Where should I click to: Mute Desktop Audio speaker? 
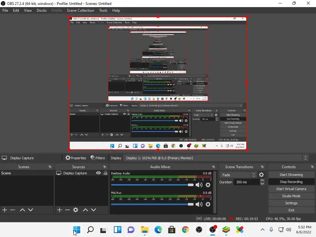pos(199,185)
